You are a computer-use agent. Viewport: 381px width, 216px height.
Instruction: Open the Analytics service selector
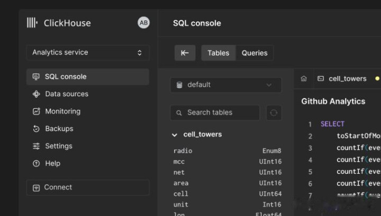coord(87,53)
